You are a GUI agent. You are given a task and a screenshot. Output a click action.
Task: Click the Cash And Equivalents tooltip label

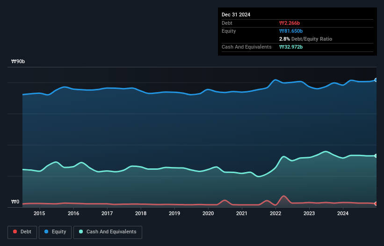[x=246, y=47]
